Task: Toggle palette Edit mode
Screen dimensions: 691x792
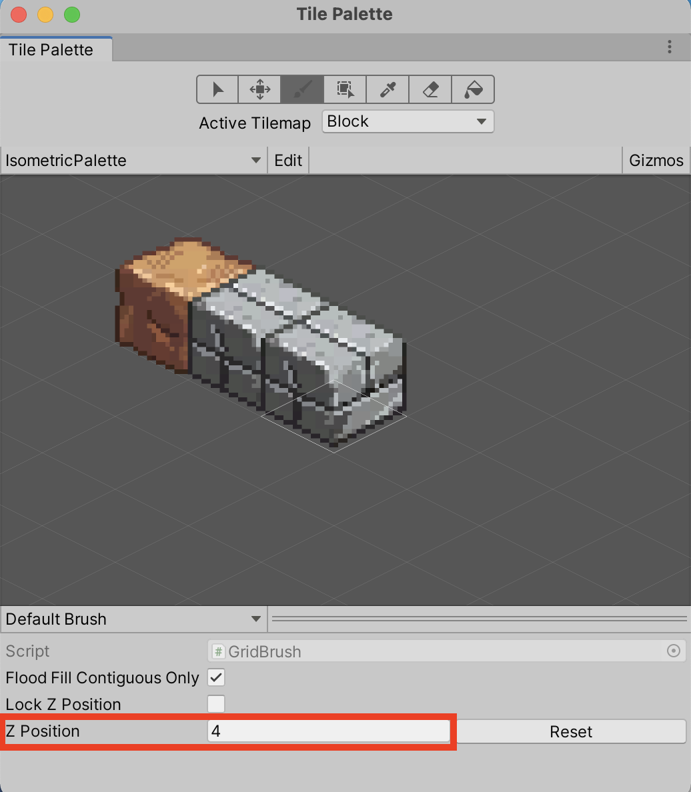Action: tap(288, 160)
